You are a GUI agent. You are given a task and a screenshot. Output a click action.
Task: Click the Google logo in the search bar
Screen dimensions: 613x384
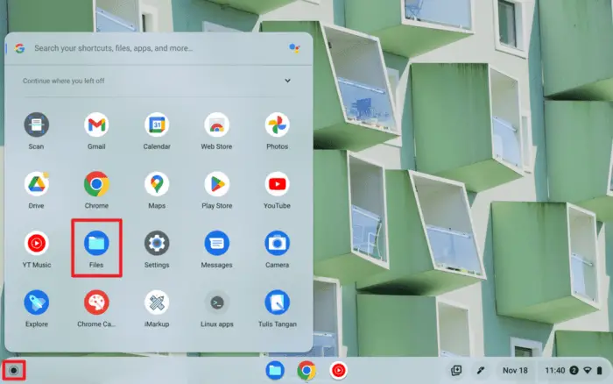pos(20,48)
